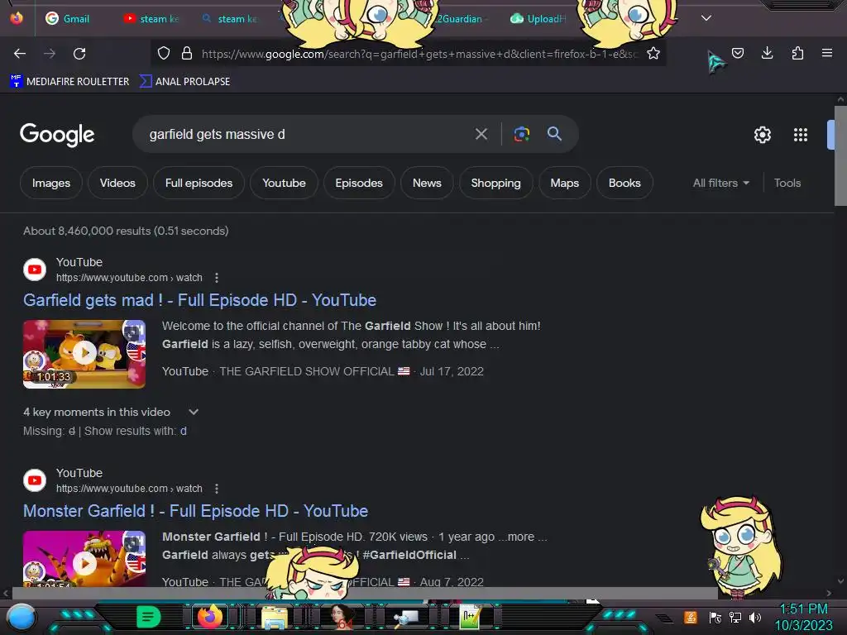Click the vertical page scrollbar thumb
The height and width of the screenshot is (635, 847).
click(840, 155)
